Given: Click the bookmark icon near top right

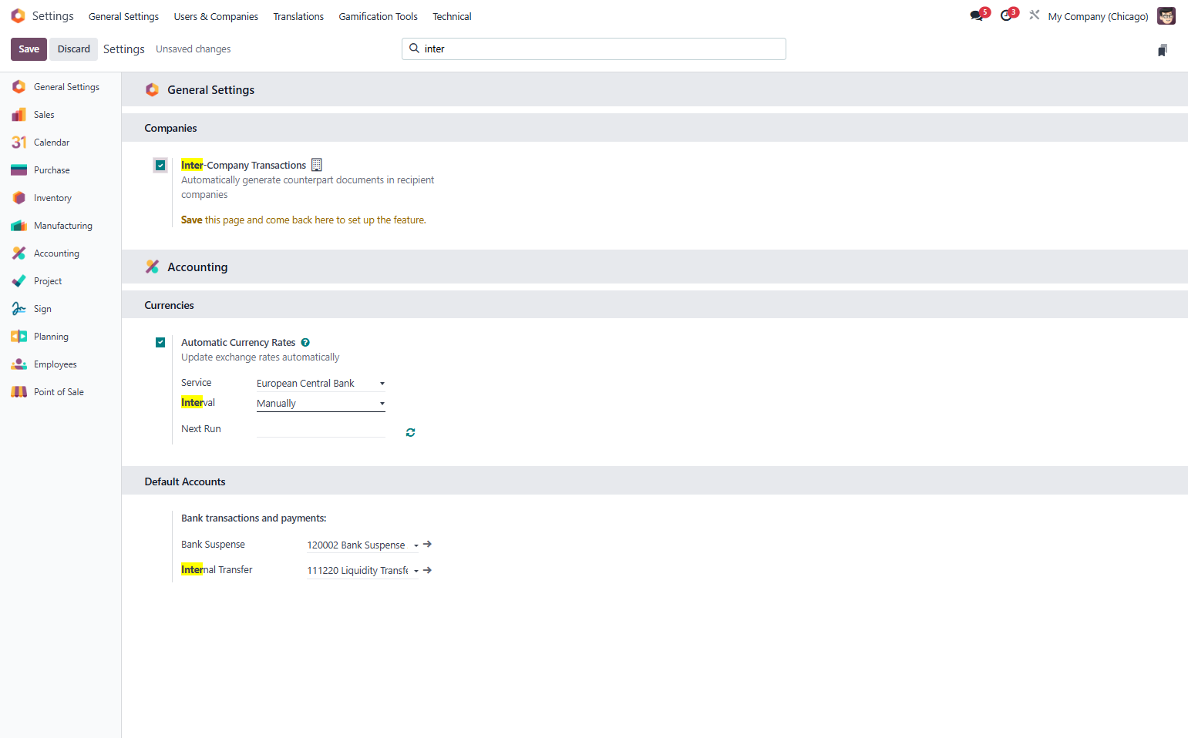Looking at the screenshot, I should pos(1163,50).
